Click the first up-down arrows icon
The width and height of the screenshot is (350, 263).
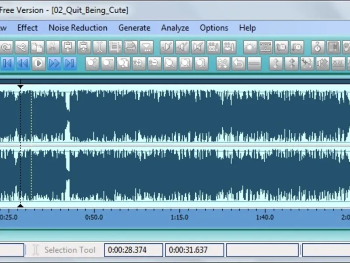[x=276, y=64]
